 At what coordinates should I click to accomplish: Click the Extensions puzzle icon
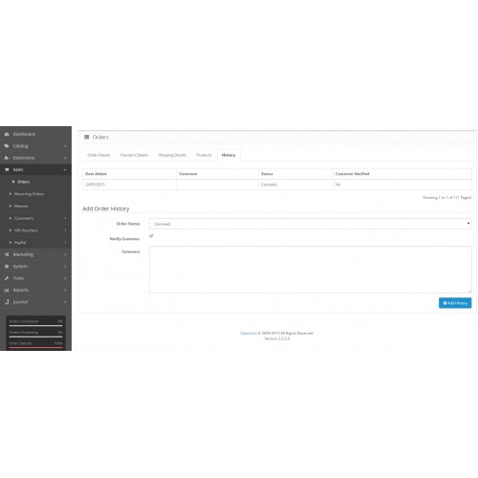click(7, 158)
